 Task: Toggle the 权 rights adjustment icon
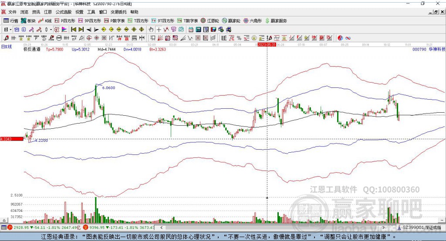57,30
